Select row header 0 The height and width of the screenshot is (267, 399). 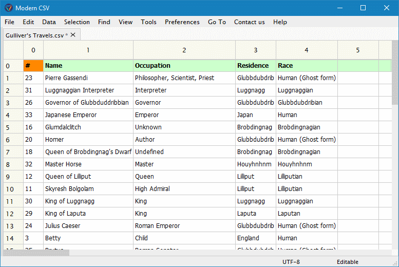[13, 66]
